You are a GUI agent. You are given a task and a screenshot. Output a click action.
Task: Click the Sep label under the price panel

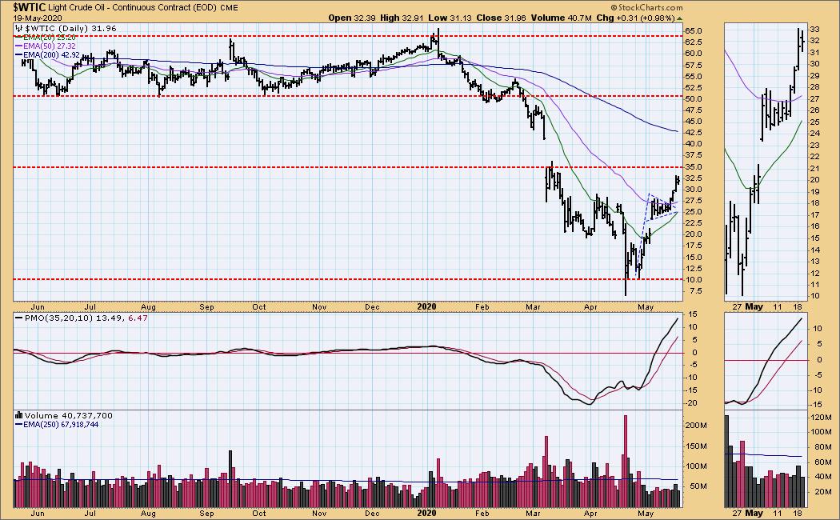pyautogui.click(x=206, y=307)
